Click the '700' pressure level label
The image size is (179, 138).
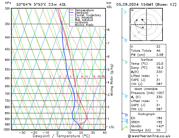[8, 94]
